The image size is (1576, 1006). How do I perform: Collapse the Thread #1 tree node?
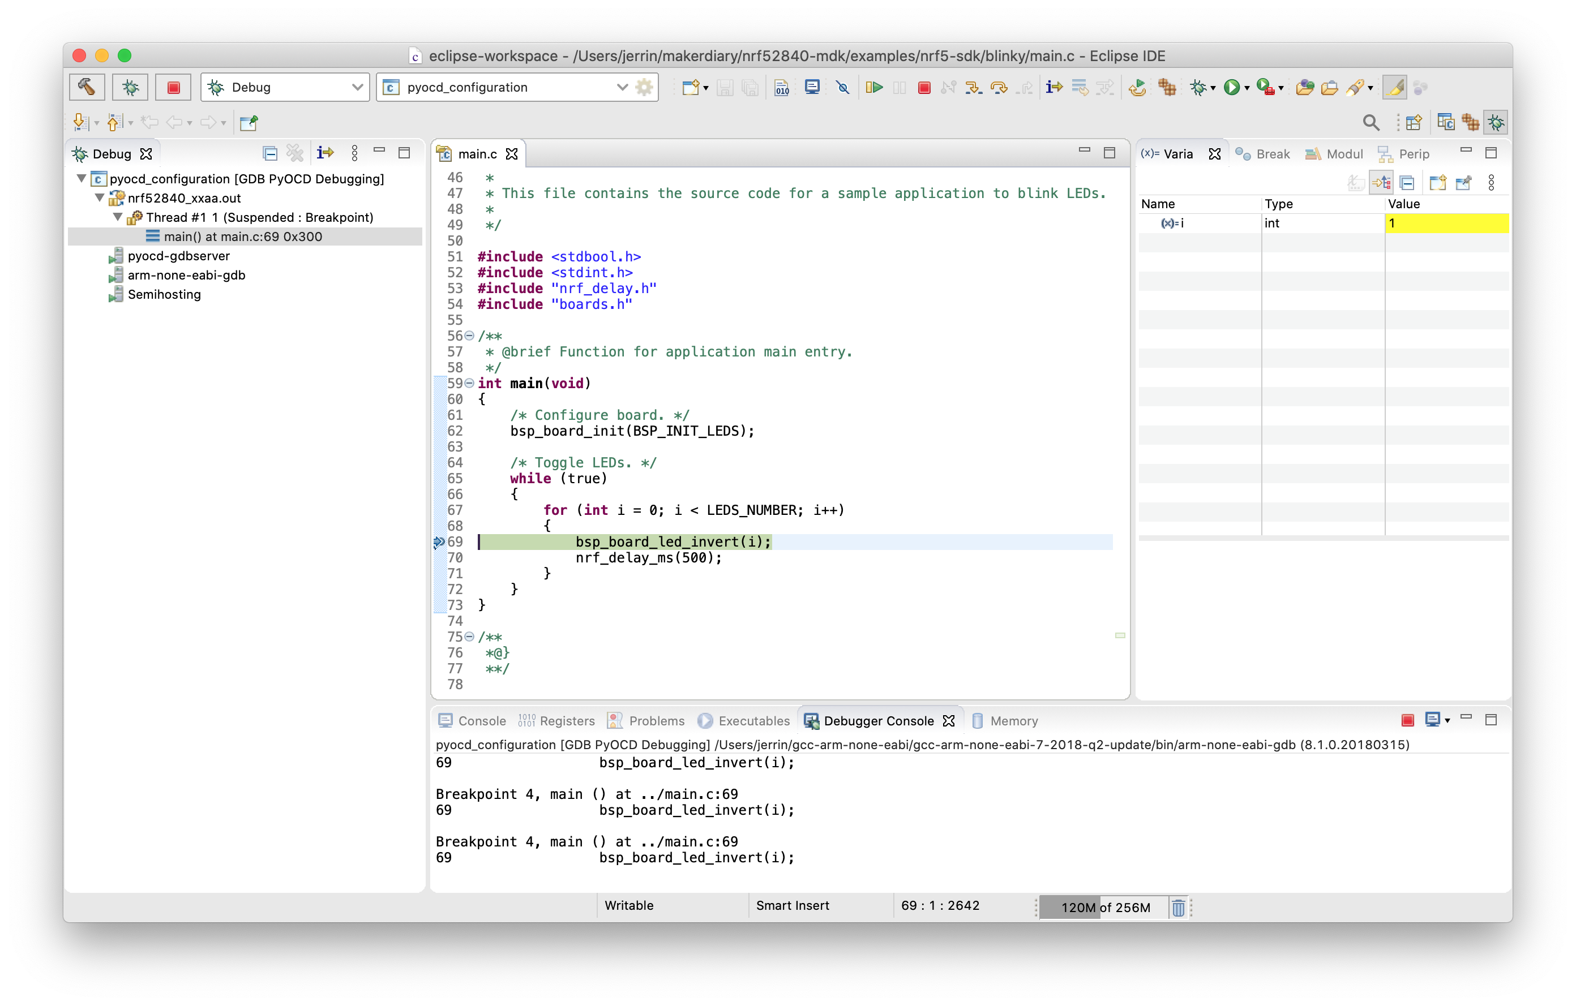[118, 217]
